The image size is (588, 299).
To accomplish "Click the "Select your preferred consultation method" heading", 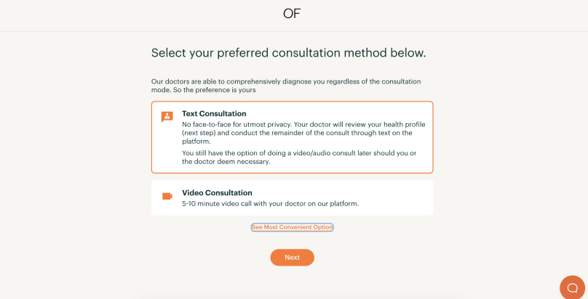I will [x=288, y=53].
